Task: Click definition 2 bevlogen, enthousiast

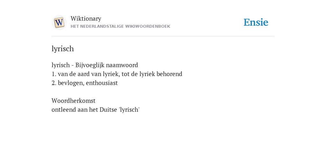Action: click(85, 83)
